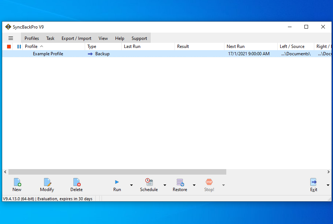Click the horizontal scrollbar right arrow

pyautogui.click(x=329, y=172)
